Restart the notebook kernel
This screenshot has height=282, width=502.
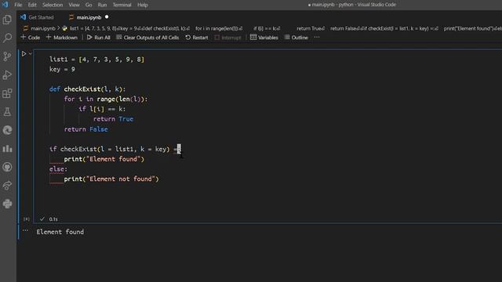click(x=197, y=38)
